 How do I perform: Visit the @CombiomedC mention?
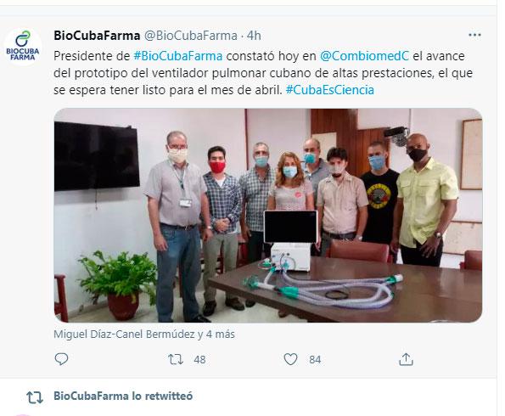pyautogui.click(x=364, y=56)
